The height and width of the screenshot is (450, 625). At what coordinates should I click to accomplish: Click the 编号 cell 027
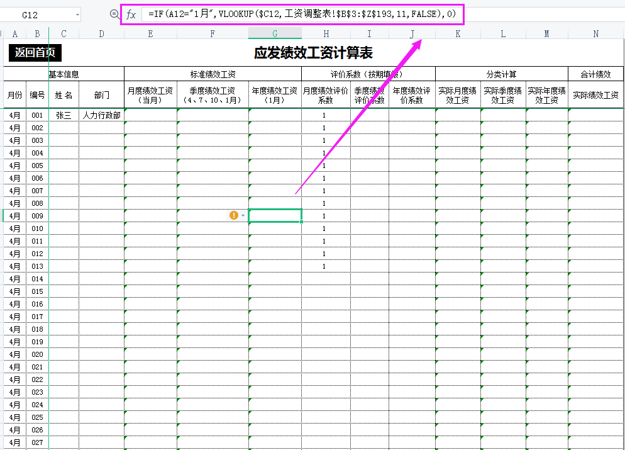point(37,442)
